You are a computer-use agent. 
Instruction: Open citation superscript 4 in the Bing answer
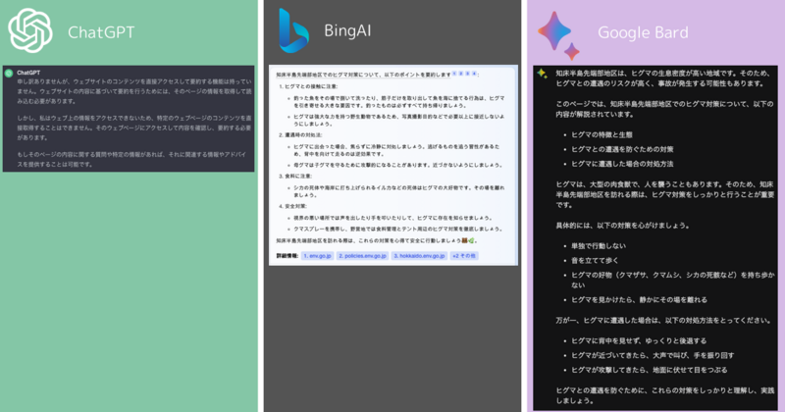click(474, 74)
